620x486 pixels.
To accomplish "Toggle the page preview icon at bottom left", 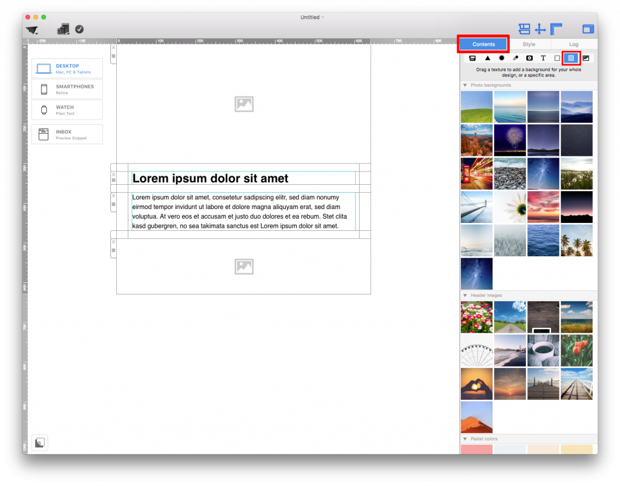I will tap(39, 442).
